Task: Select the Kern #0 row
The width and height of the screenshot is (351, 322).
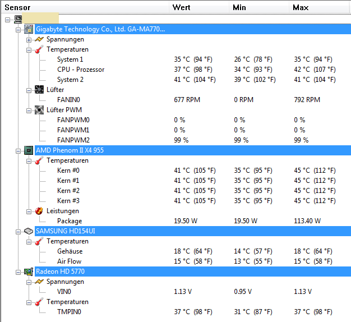Action: [204, 171]
